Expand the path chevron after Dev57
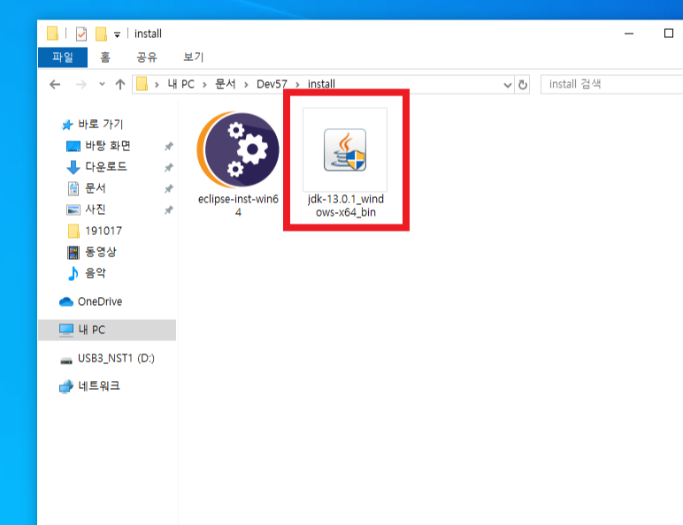 tap(297, 85)
